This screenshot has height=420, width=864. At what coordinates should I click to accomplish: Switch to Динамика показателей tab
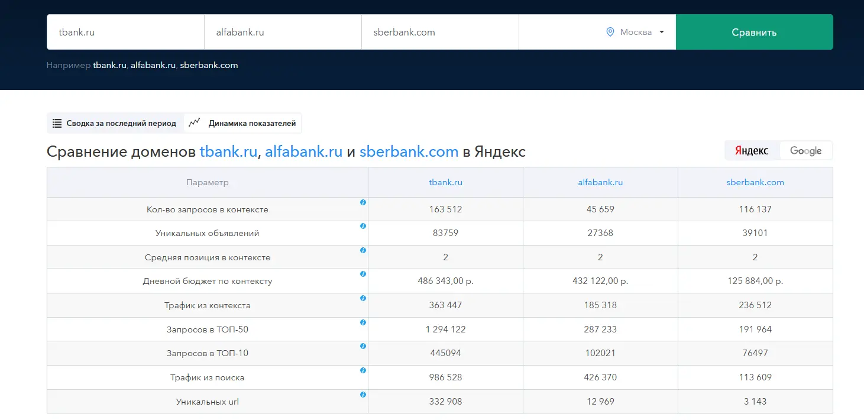242,123
